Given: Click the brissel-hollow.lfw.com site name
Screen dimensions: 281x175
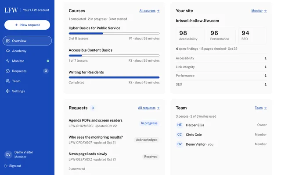Looking at the screenshot, I should coord(197,21).
